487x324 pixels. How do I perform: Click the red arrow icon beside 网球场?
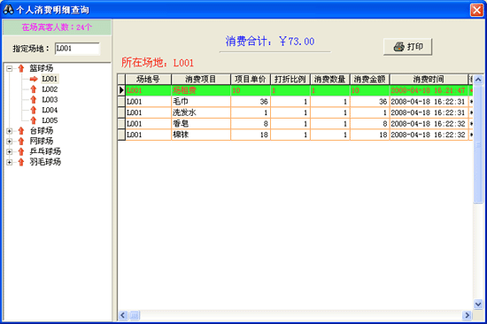[21, 142]
